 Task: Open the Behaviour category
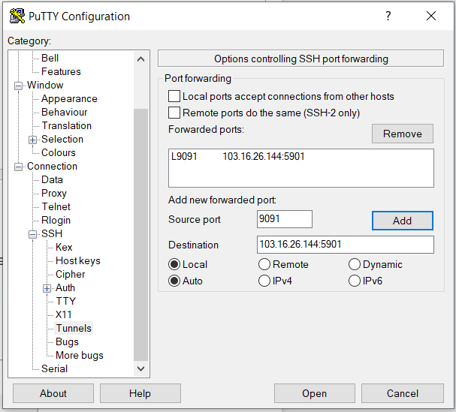click(65, 112)
